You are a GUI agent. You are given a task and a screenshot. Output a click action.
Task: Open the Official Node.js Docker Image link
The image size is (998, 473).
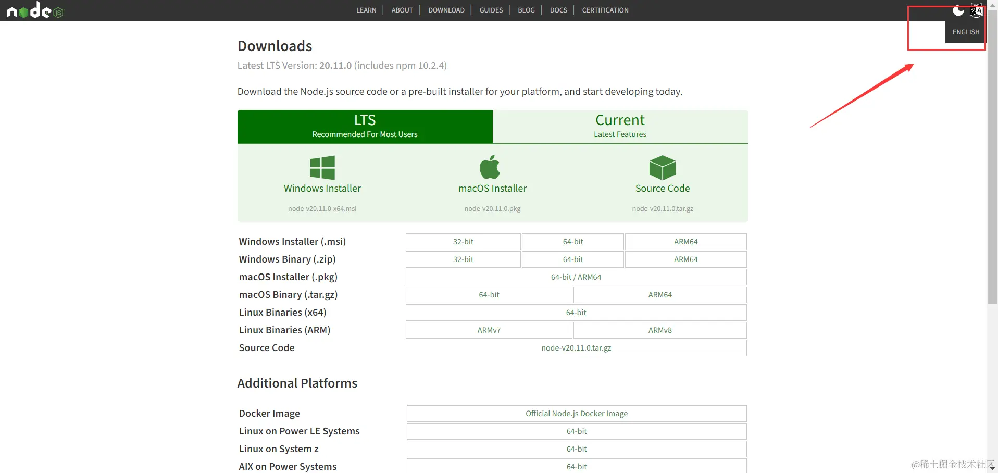pyautogui.click(x=577, y=414)
